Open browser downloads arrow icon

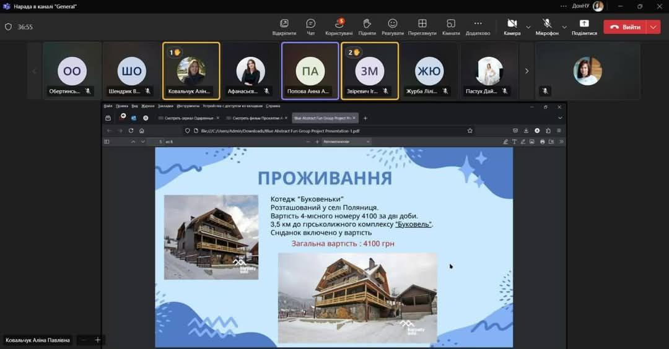pos(526,131)
